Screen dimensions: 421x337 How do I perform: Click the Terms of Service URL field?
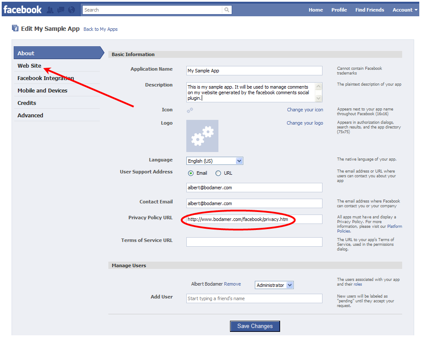tap(254, 242)
